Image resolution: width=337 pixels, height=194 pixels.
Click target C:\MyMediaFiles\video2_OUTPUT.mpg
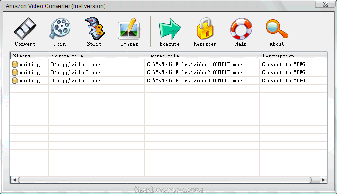tap(195, 73)
